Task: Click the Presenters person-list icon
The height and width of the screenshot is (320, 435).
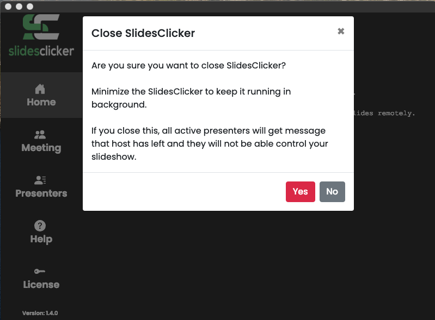Action: pos(40,180)
